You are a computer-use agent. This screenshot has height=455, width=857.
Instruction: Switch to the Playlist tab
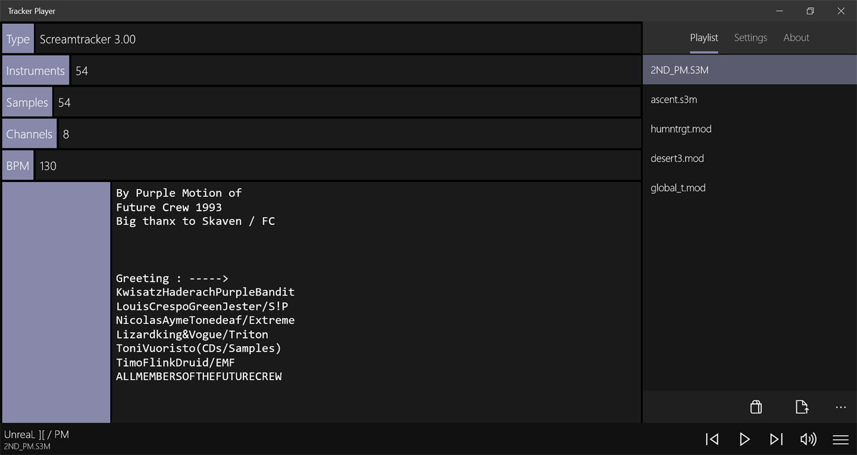coord(704,37)
